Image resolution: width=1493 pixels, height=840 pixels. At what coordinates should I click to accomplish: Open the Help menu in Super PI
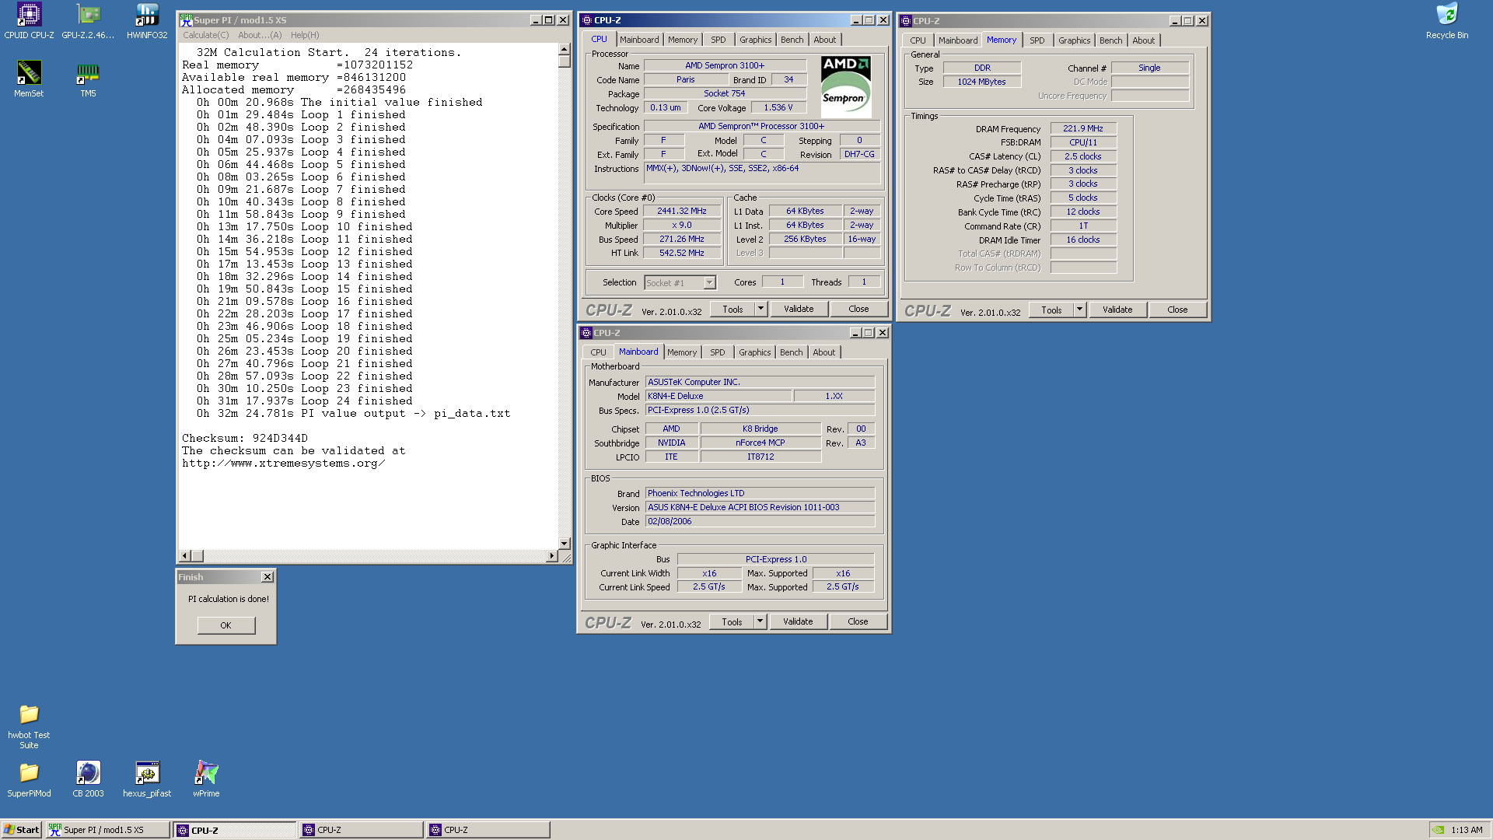(305, 35)
